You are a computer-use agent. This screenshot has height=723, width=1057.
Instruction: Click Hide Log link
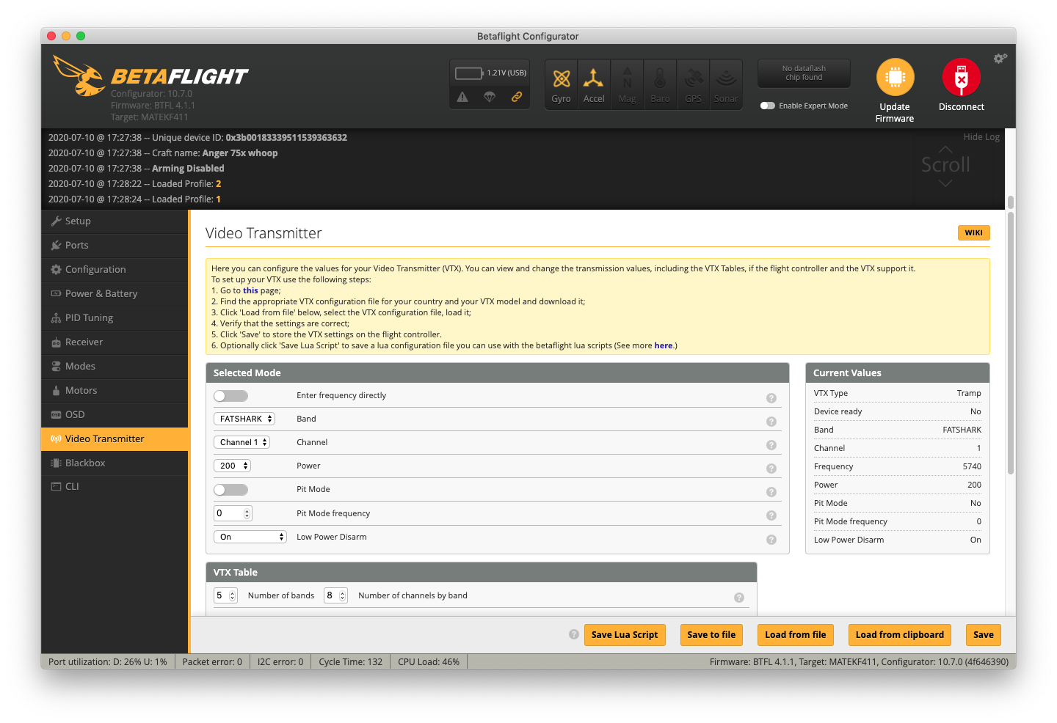coord(981,137)
